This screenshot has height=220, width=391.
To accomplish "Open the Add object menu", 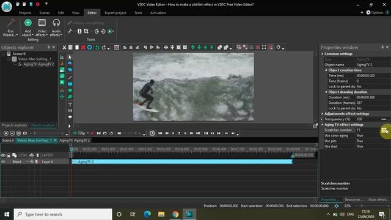I will pyautogui.click(x=27, y=28).
